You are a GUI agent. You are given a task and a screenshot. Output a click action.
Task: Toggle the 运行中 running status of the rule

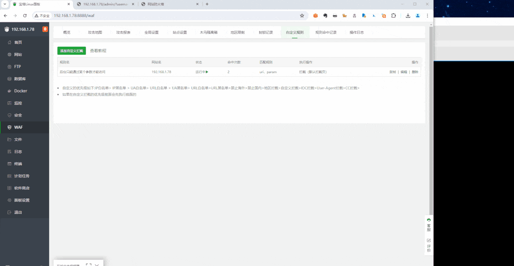202,72
